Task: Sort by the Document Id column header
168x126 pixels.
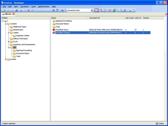Action: pyautogui.click(x=107, y=18)
